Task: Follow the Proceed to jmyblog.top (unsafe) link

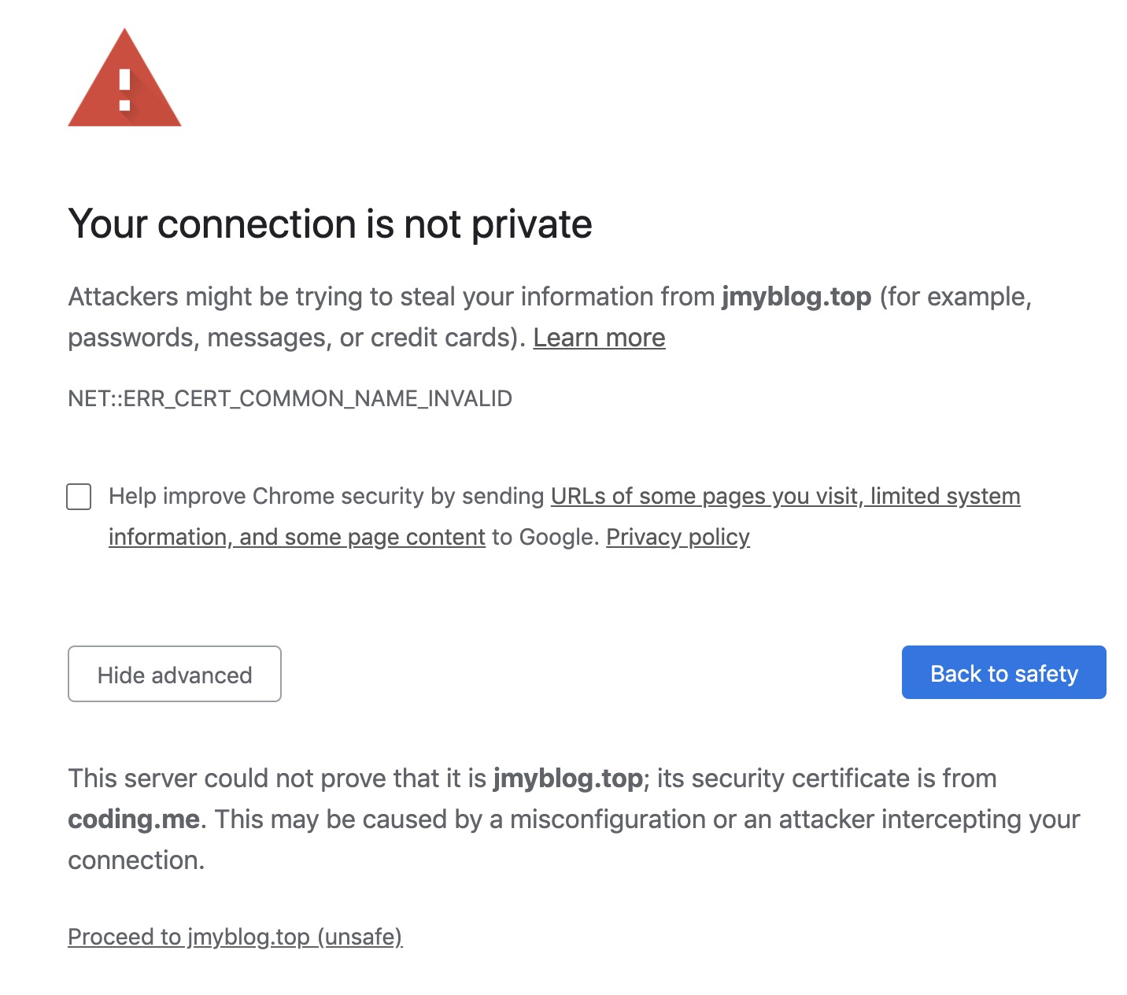Action: click(235, 937)
